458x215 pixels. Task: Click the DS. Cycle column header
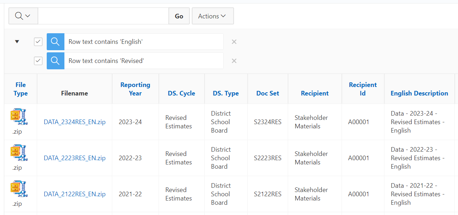coord(182,93)
